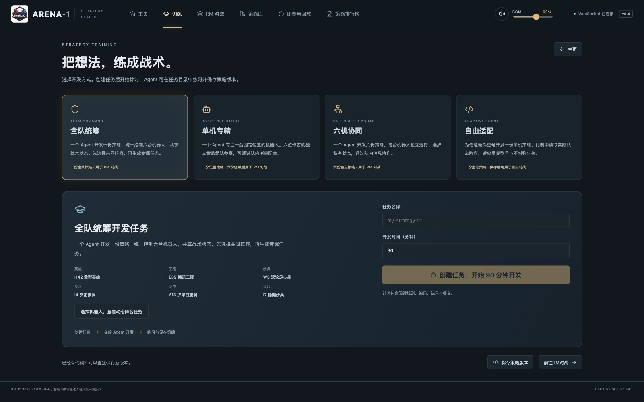Click the E35 搬运工程 robot entry

tap(181, 277)
